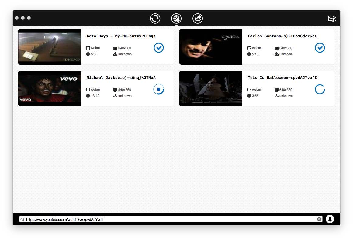Click the download arrow button beside URL
Viewport: 353px width, 240px height.
pyautogui.click(x=330, y=219)
